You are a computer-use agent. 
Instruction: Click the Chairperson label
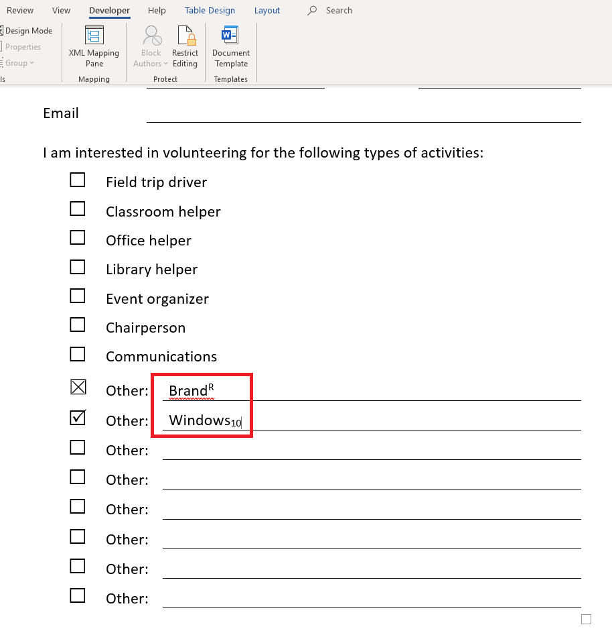[145, 328]
